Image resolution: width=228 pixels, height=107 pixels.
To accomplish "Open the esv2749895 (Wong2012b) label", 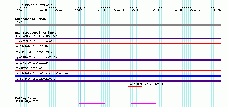I will coord(32,63).
